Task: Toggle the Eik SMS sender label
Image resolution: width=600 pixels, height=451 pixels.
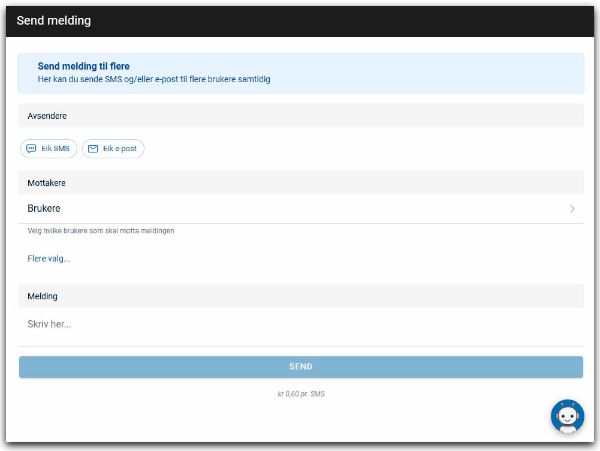Action: pos(55,149)
